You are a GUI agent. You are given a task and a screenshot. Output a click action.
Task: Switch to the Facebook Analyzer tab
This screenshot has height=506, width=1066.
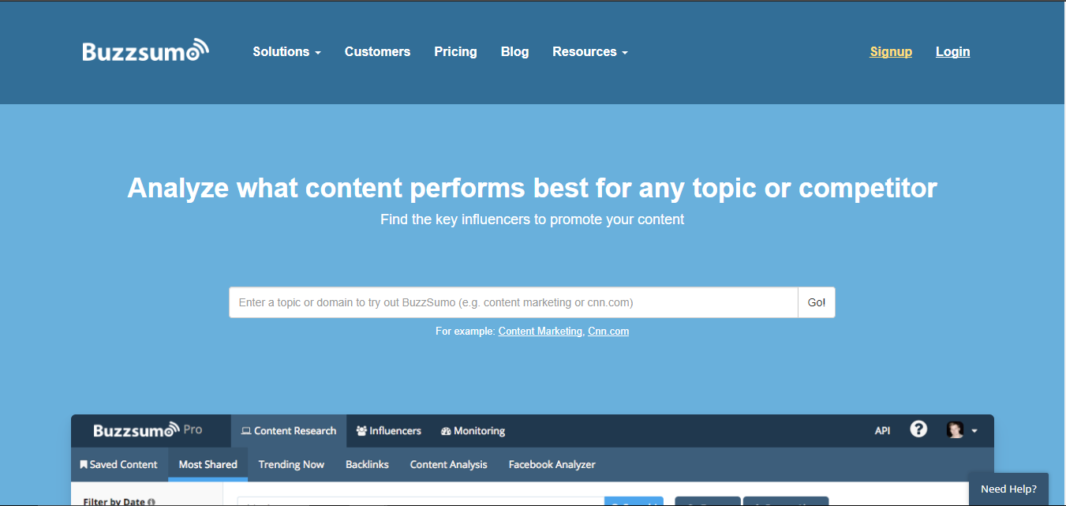pos(552,465)
